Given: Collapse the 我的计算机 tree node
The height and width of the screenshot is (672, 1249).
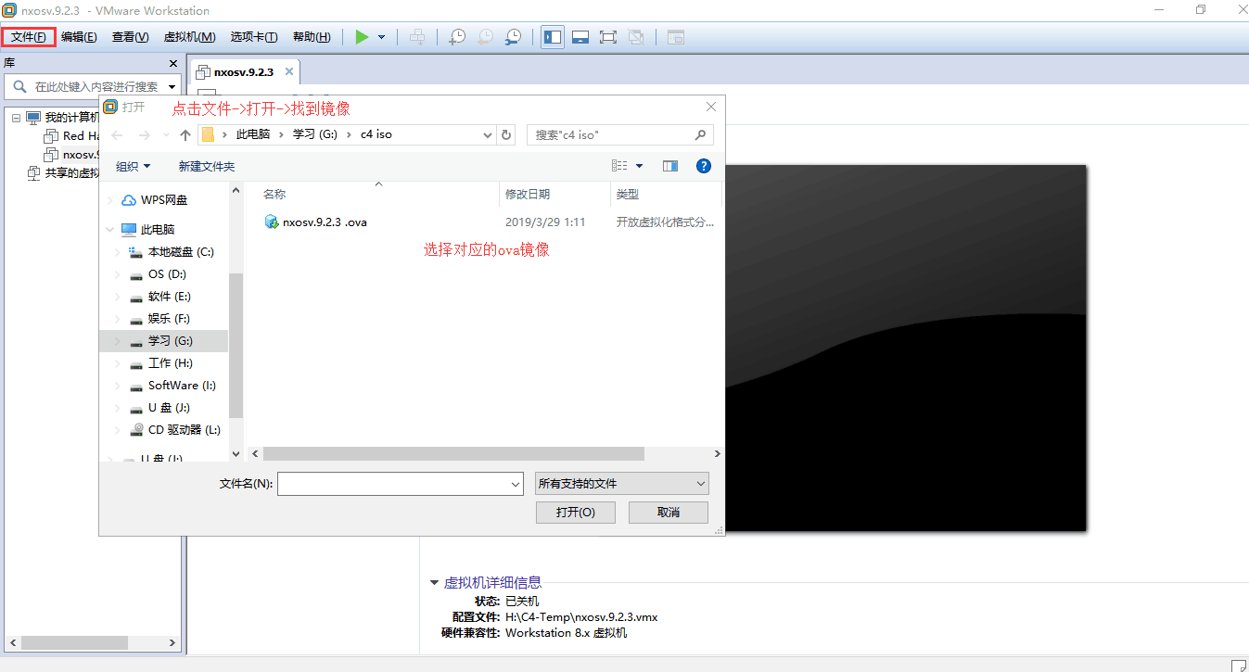Looking at the screenshot, I should 16,118.
